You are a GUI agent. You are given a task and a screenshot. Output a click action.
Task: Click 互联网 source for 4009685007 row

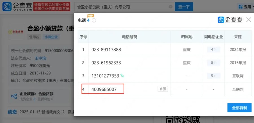(x=238, y=89)
